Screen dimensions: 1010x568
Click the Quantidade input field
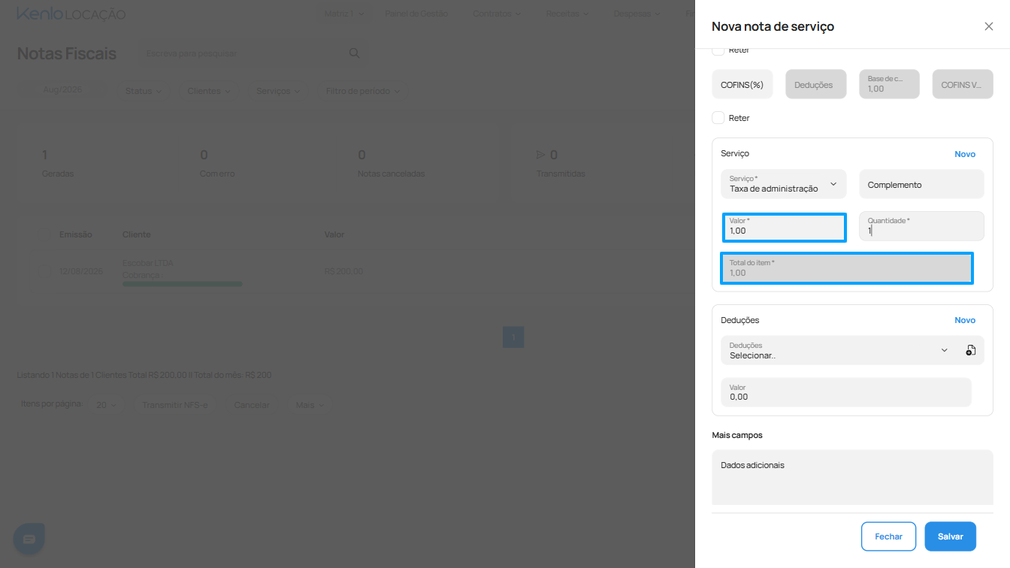pyautogui.click(x=921, y=226)
